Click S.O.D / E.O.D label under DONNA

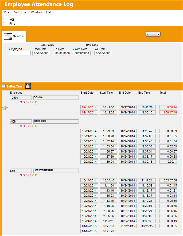point(29,102)
